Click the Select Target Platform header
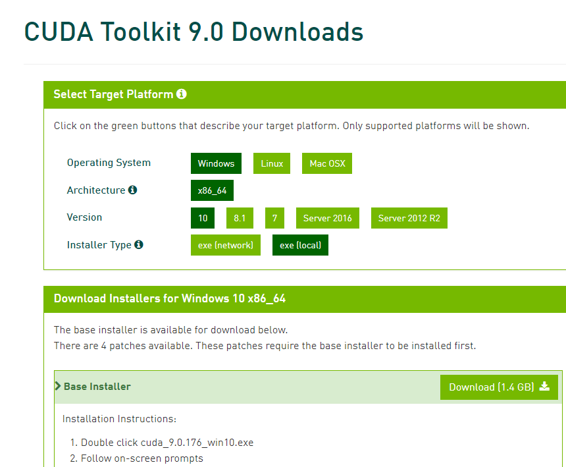Image resolution: width=566 pixels, height=467 pixels. pos(113,94)
